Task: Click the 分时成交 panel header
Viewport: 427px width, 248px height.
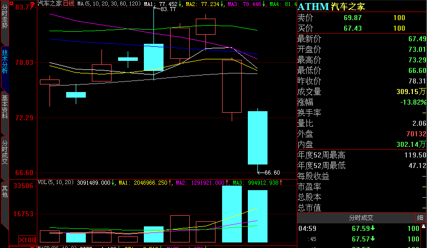Action: click(x=361, y=218)
